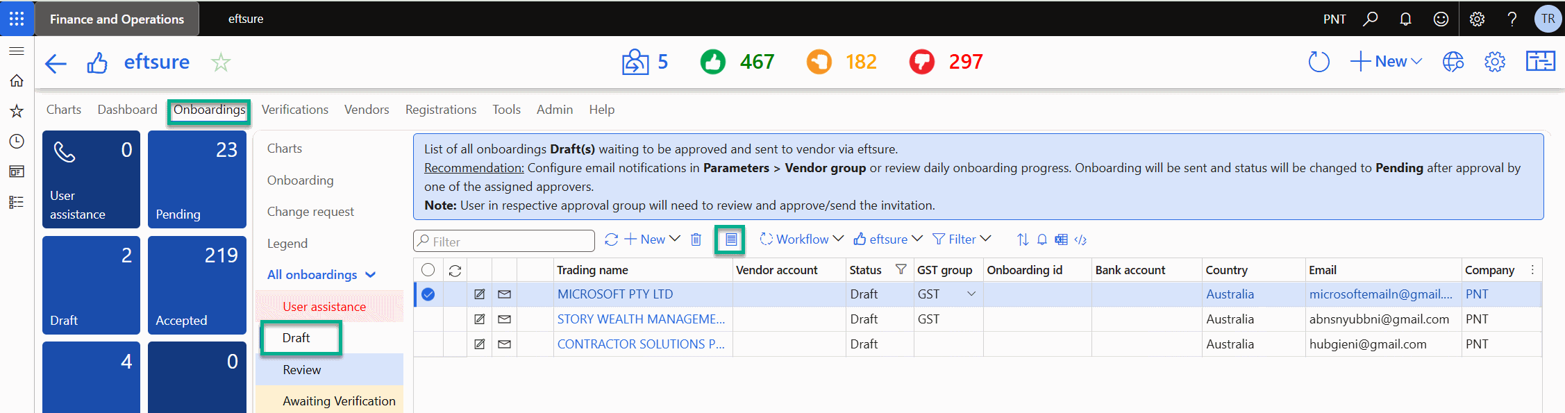Open grid column options three dots
The width and height of the screenshot is (1565, 413).
click(x=1532, y=269)
